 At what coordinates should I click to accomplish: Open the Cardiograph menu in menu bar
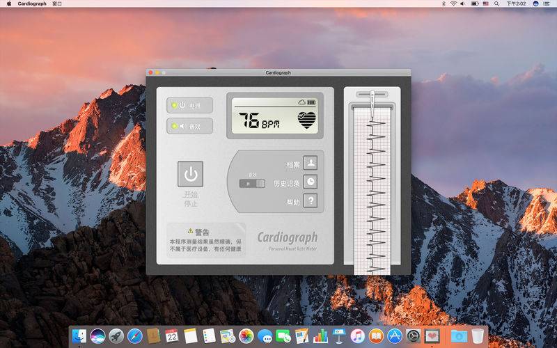pos(32,3)
